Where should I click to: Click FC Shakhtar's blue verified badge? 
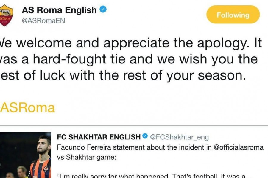(x=145, y=136)
